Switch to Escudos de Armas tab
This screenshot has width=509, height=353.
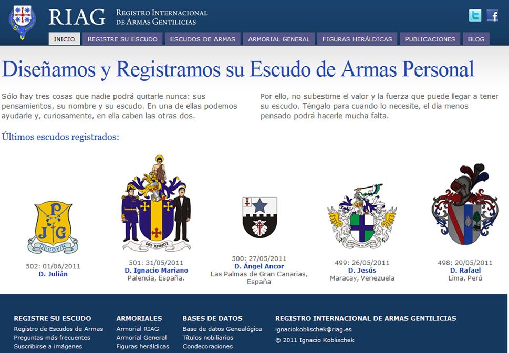tap(203, 39)
